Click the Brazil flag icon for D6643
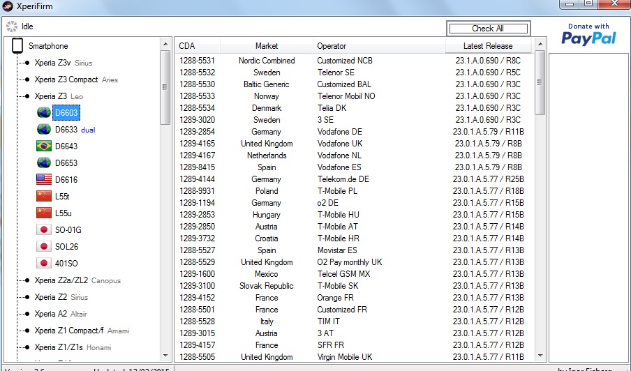Screen dimensions: 631x371 click(x=44, y=146)
